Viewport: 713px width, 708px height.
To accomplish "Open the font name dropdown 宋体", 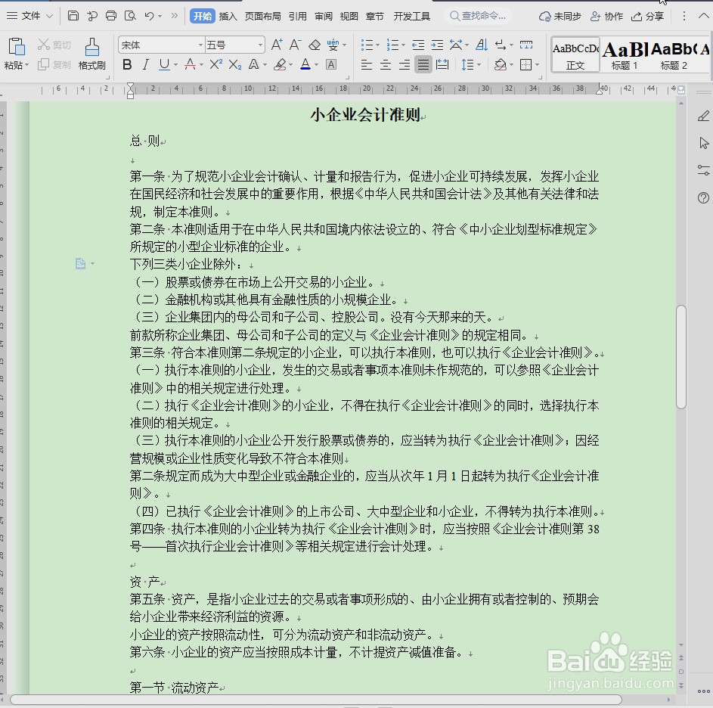I will [x=200, y=45].
